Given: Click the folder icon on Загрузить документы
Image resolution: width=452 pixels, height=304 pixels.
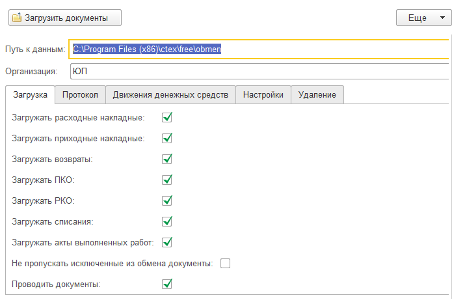Looking at the screenshot, I should (x=17, y=18).
